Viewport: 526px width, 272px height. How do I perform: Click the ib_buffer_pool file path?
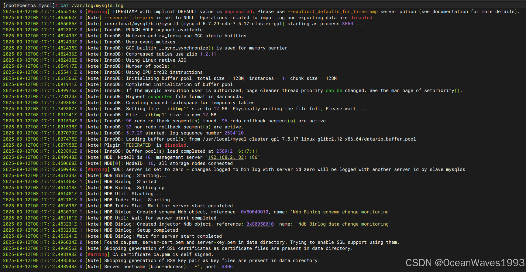309,139
